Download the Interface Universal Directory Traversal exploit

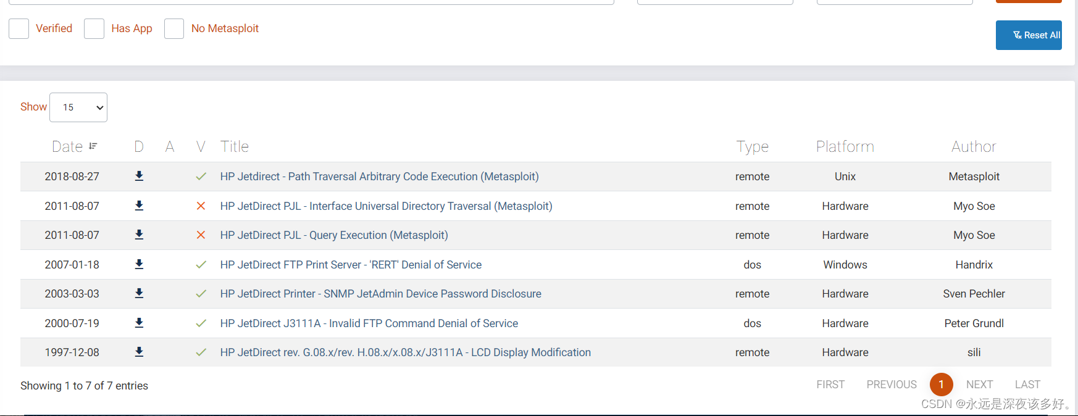139,206
